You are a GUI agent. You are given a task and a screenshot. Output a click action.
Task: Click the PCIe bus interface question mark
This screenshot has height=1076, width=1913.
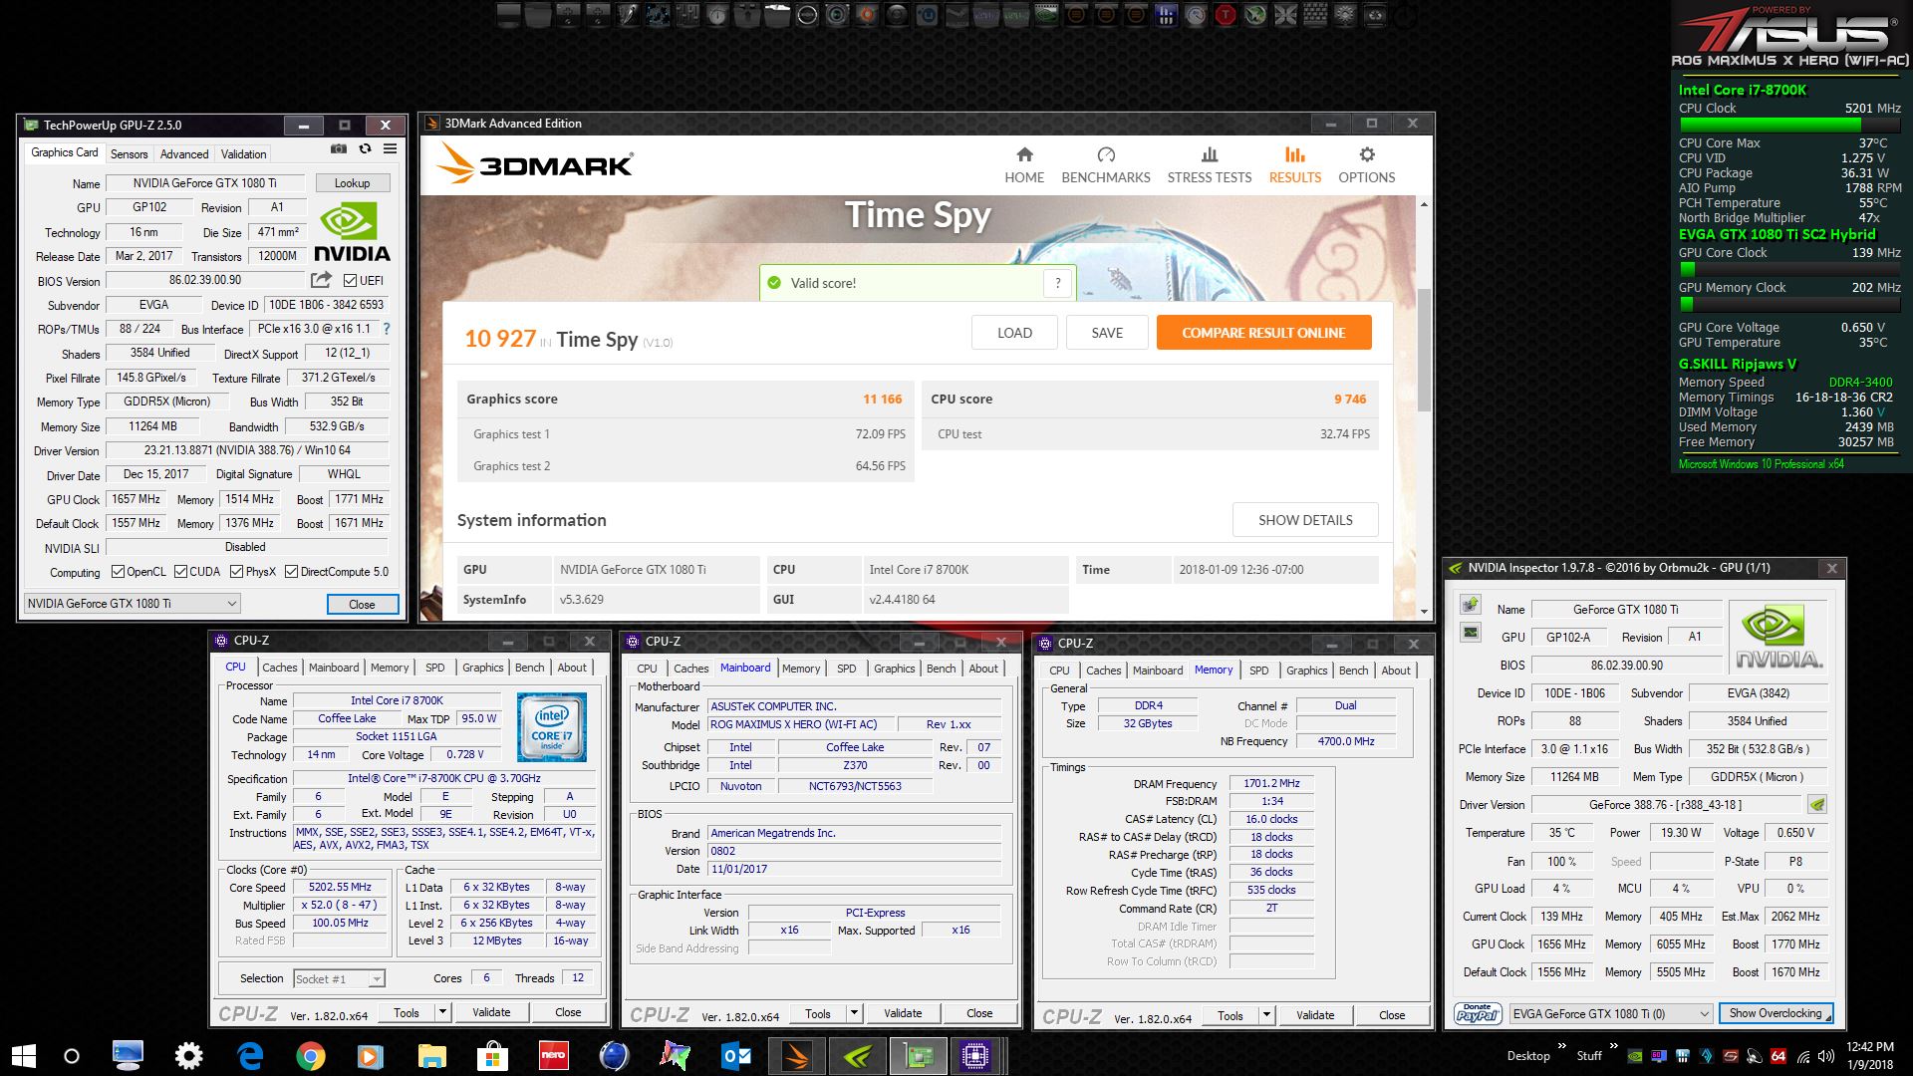tap(387, 329)
